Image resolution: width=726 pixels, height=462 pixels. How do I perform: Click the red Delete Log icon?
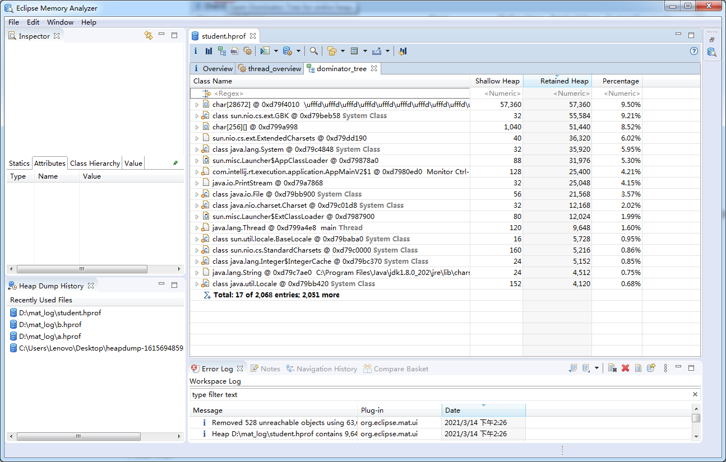tap(626, 368)
